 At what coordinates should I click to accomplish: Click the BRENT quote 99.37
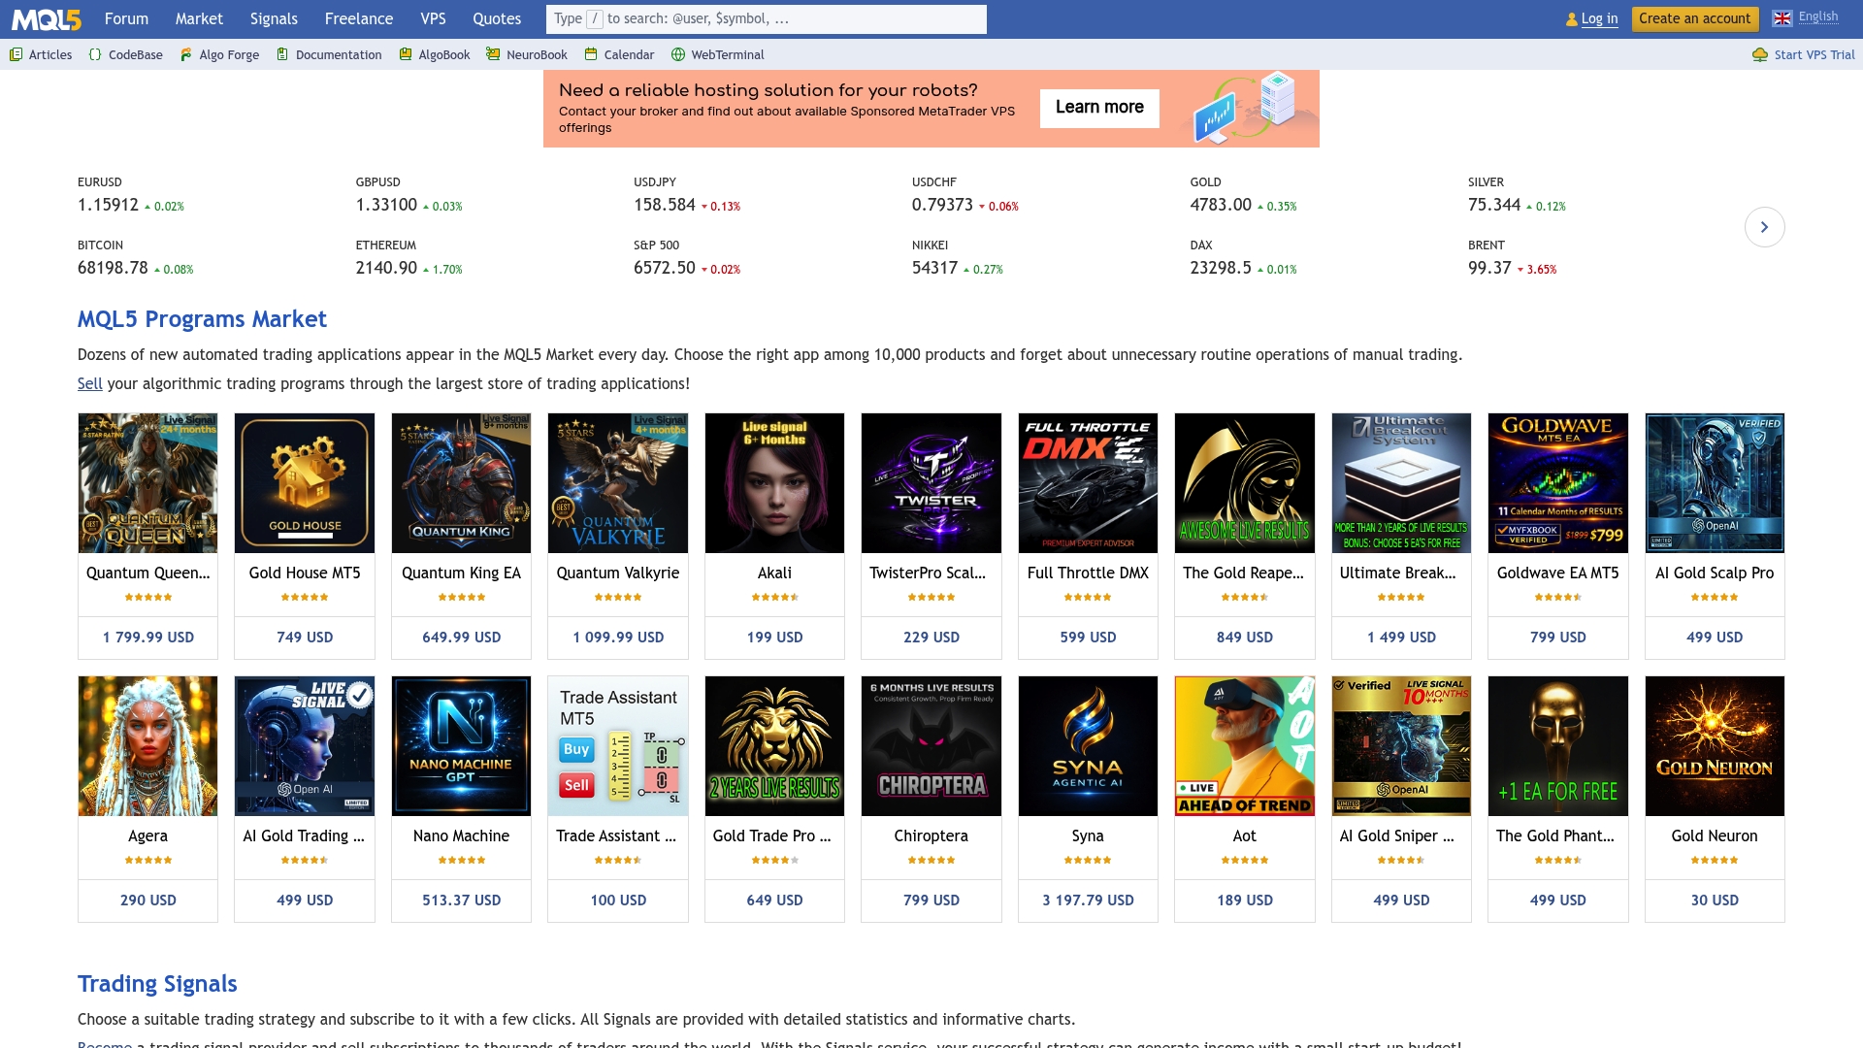tap(1489, 268)
